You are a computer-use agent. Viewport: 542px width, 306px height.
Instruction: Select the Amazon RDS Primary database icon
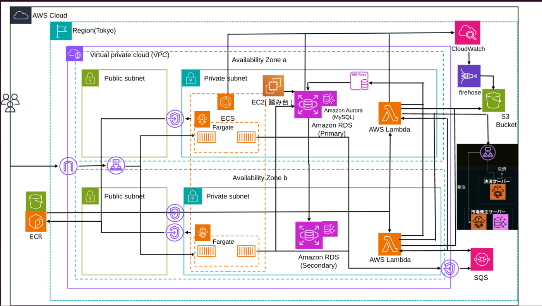(308, 104)
